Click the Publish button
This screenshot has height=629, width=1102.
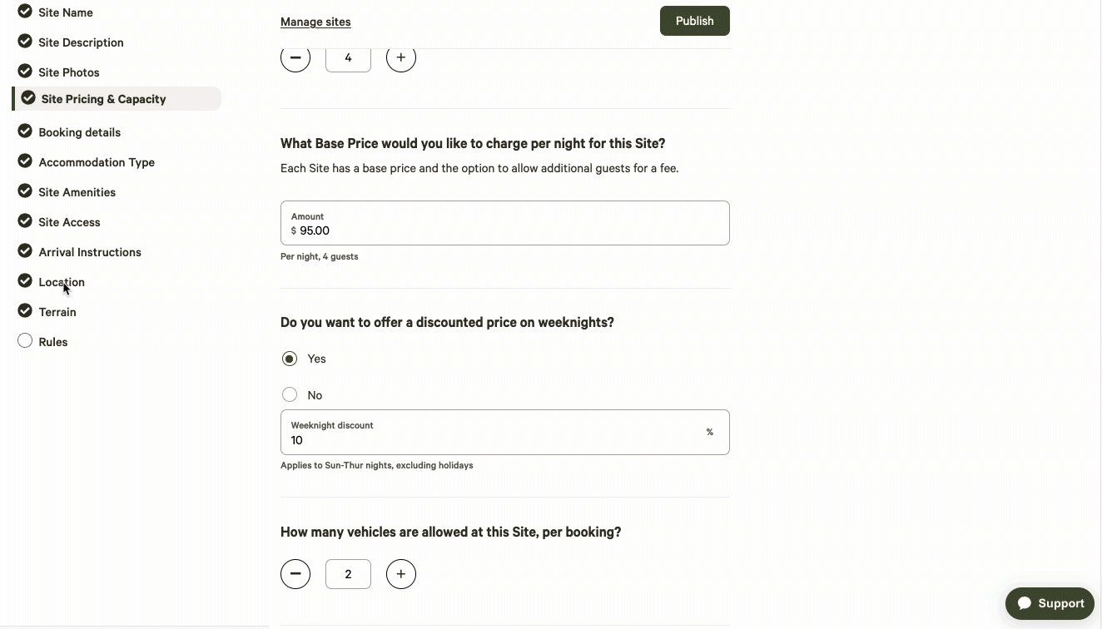(695, 21)
